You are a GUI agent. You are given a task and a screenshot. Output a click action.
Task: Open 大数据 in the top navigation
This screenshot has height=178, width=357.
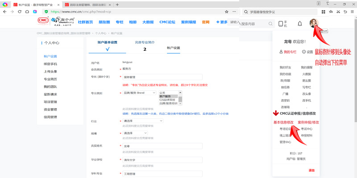point(148,22)
